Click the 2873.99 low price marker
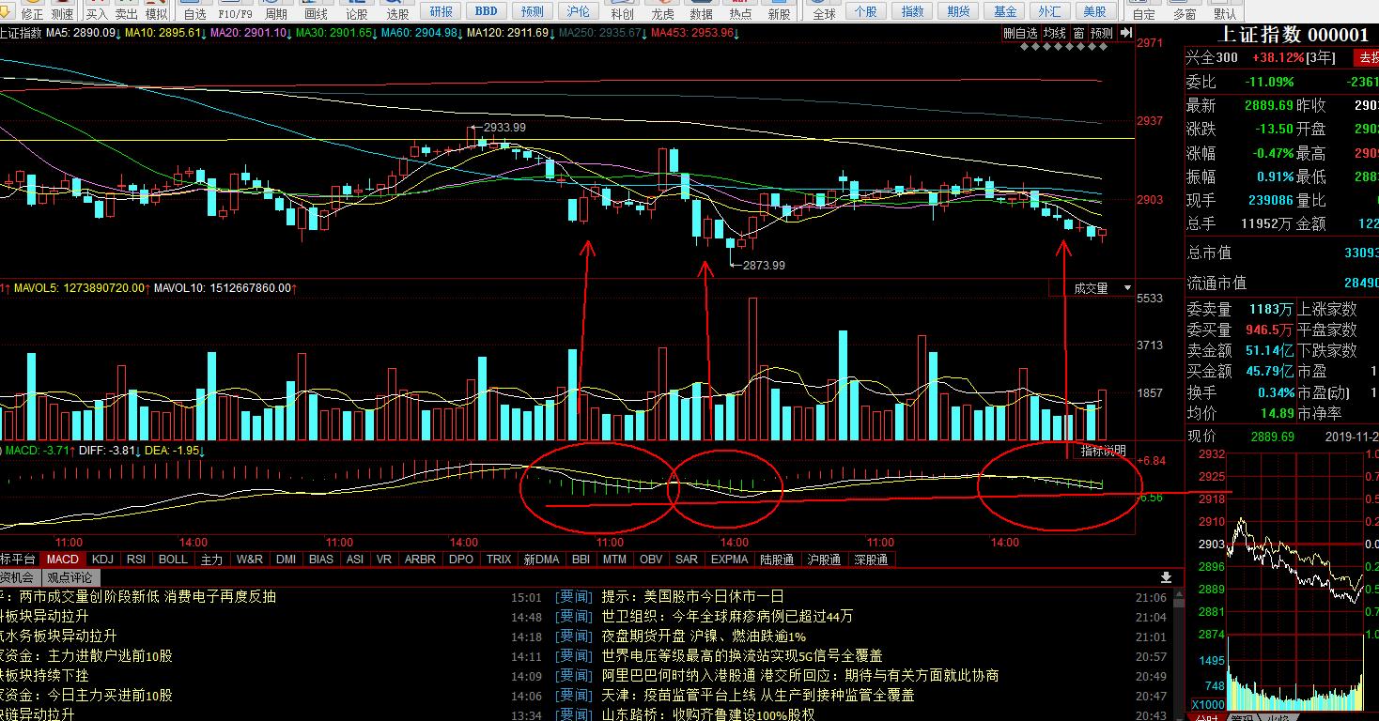This screenshot has width=1379, height=721. click(763, 266)
